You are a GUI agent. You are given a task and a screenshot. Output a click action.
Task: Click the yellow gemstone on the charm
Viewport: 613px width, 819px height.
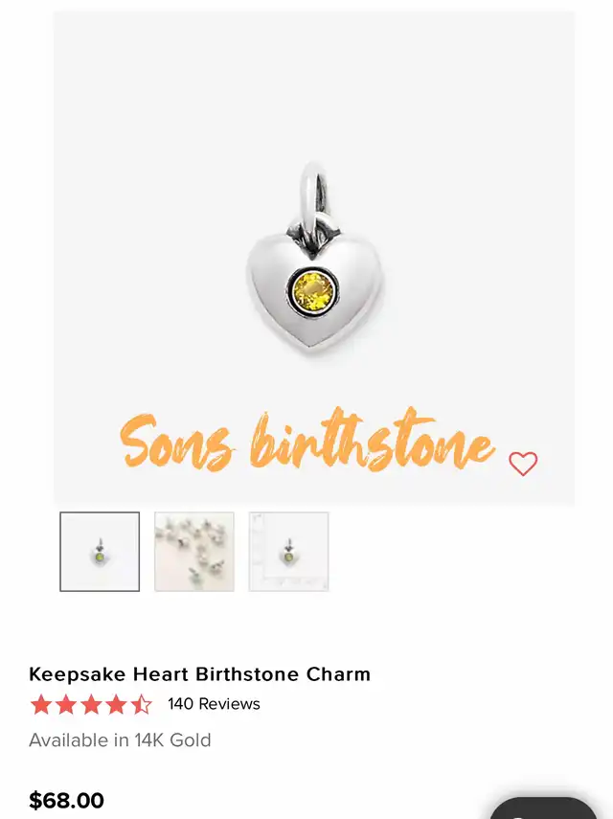click(313, 292)
